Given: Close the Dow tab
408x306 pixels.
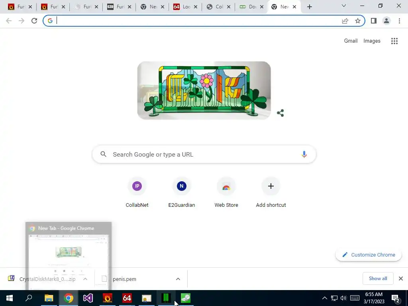Looking at the screenshot, I should (261, 7).
